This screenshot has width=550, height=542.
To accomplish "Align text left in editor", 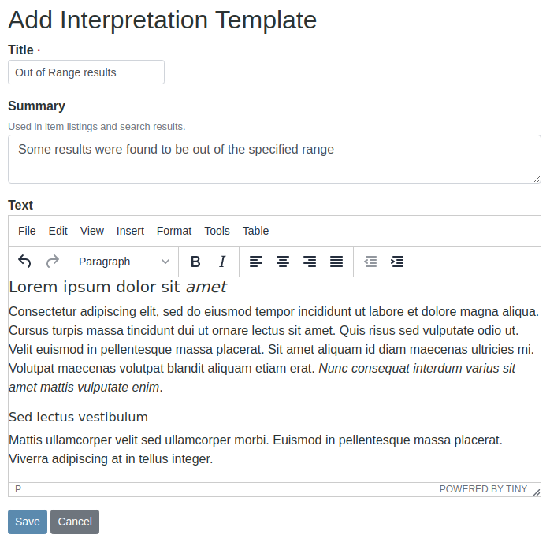I will [x=255, y=262].
